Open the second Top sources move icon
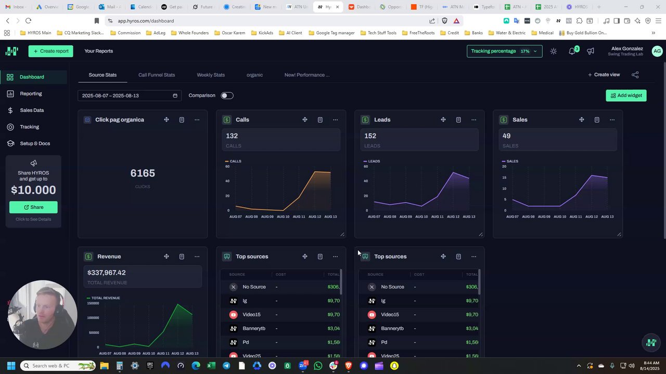Image resolution: width=666 pixels, height=374 pixels. [x=443, y=256]
